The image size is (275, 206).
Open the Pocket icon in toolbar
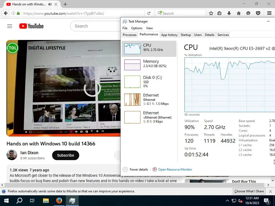click(258, 13)
